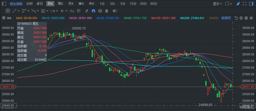Expand the line tool dropdown arrow
Screen dimensions: 256x111
click(x=18, y=11)
